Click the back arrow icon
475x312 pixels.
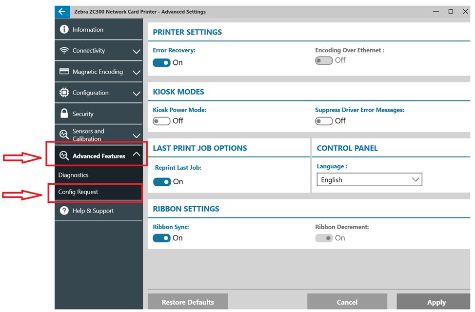coord(62,12)
